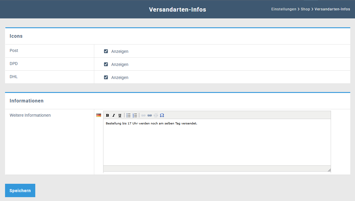
Task: Go to Einstellungen in the breadcrumb
Action: 284,9
